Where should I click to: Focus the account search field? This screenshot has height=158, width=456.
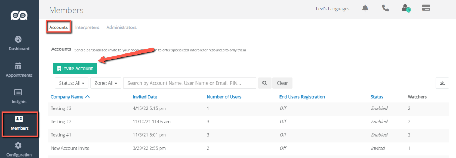[x=190, y=83]
